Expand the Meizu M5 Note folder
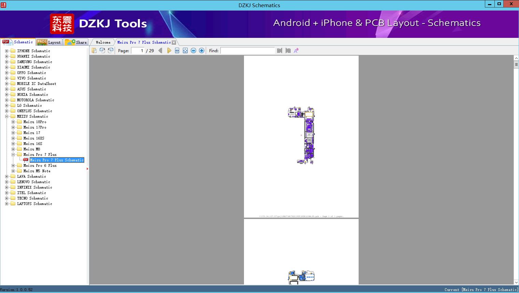This screenshot has height=293, width=519. pyautogui.click(x=13, y=171)
